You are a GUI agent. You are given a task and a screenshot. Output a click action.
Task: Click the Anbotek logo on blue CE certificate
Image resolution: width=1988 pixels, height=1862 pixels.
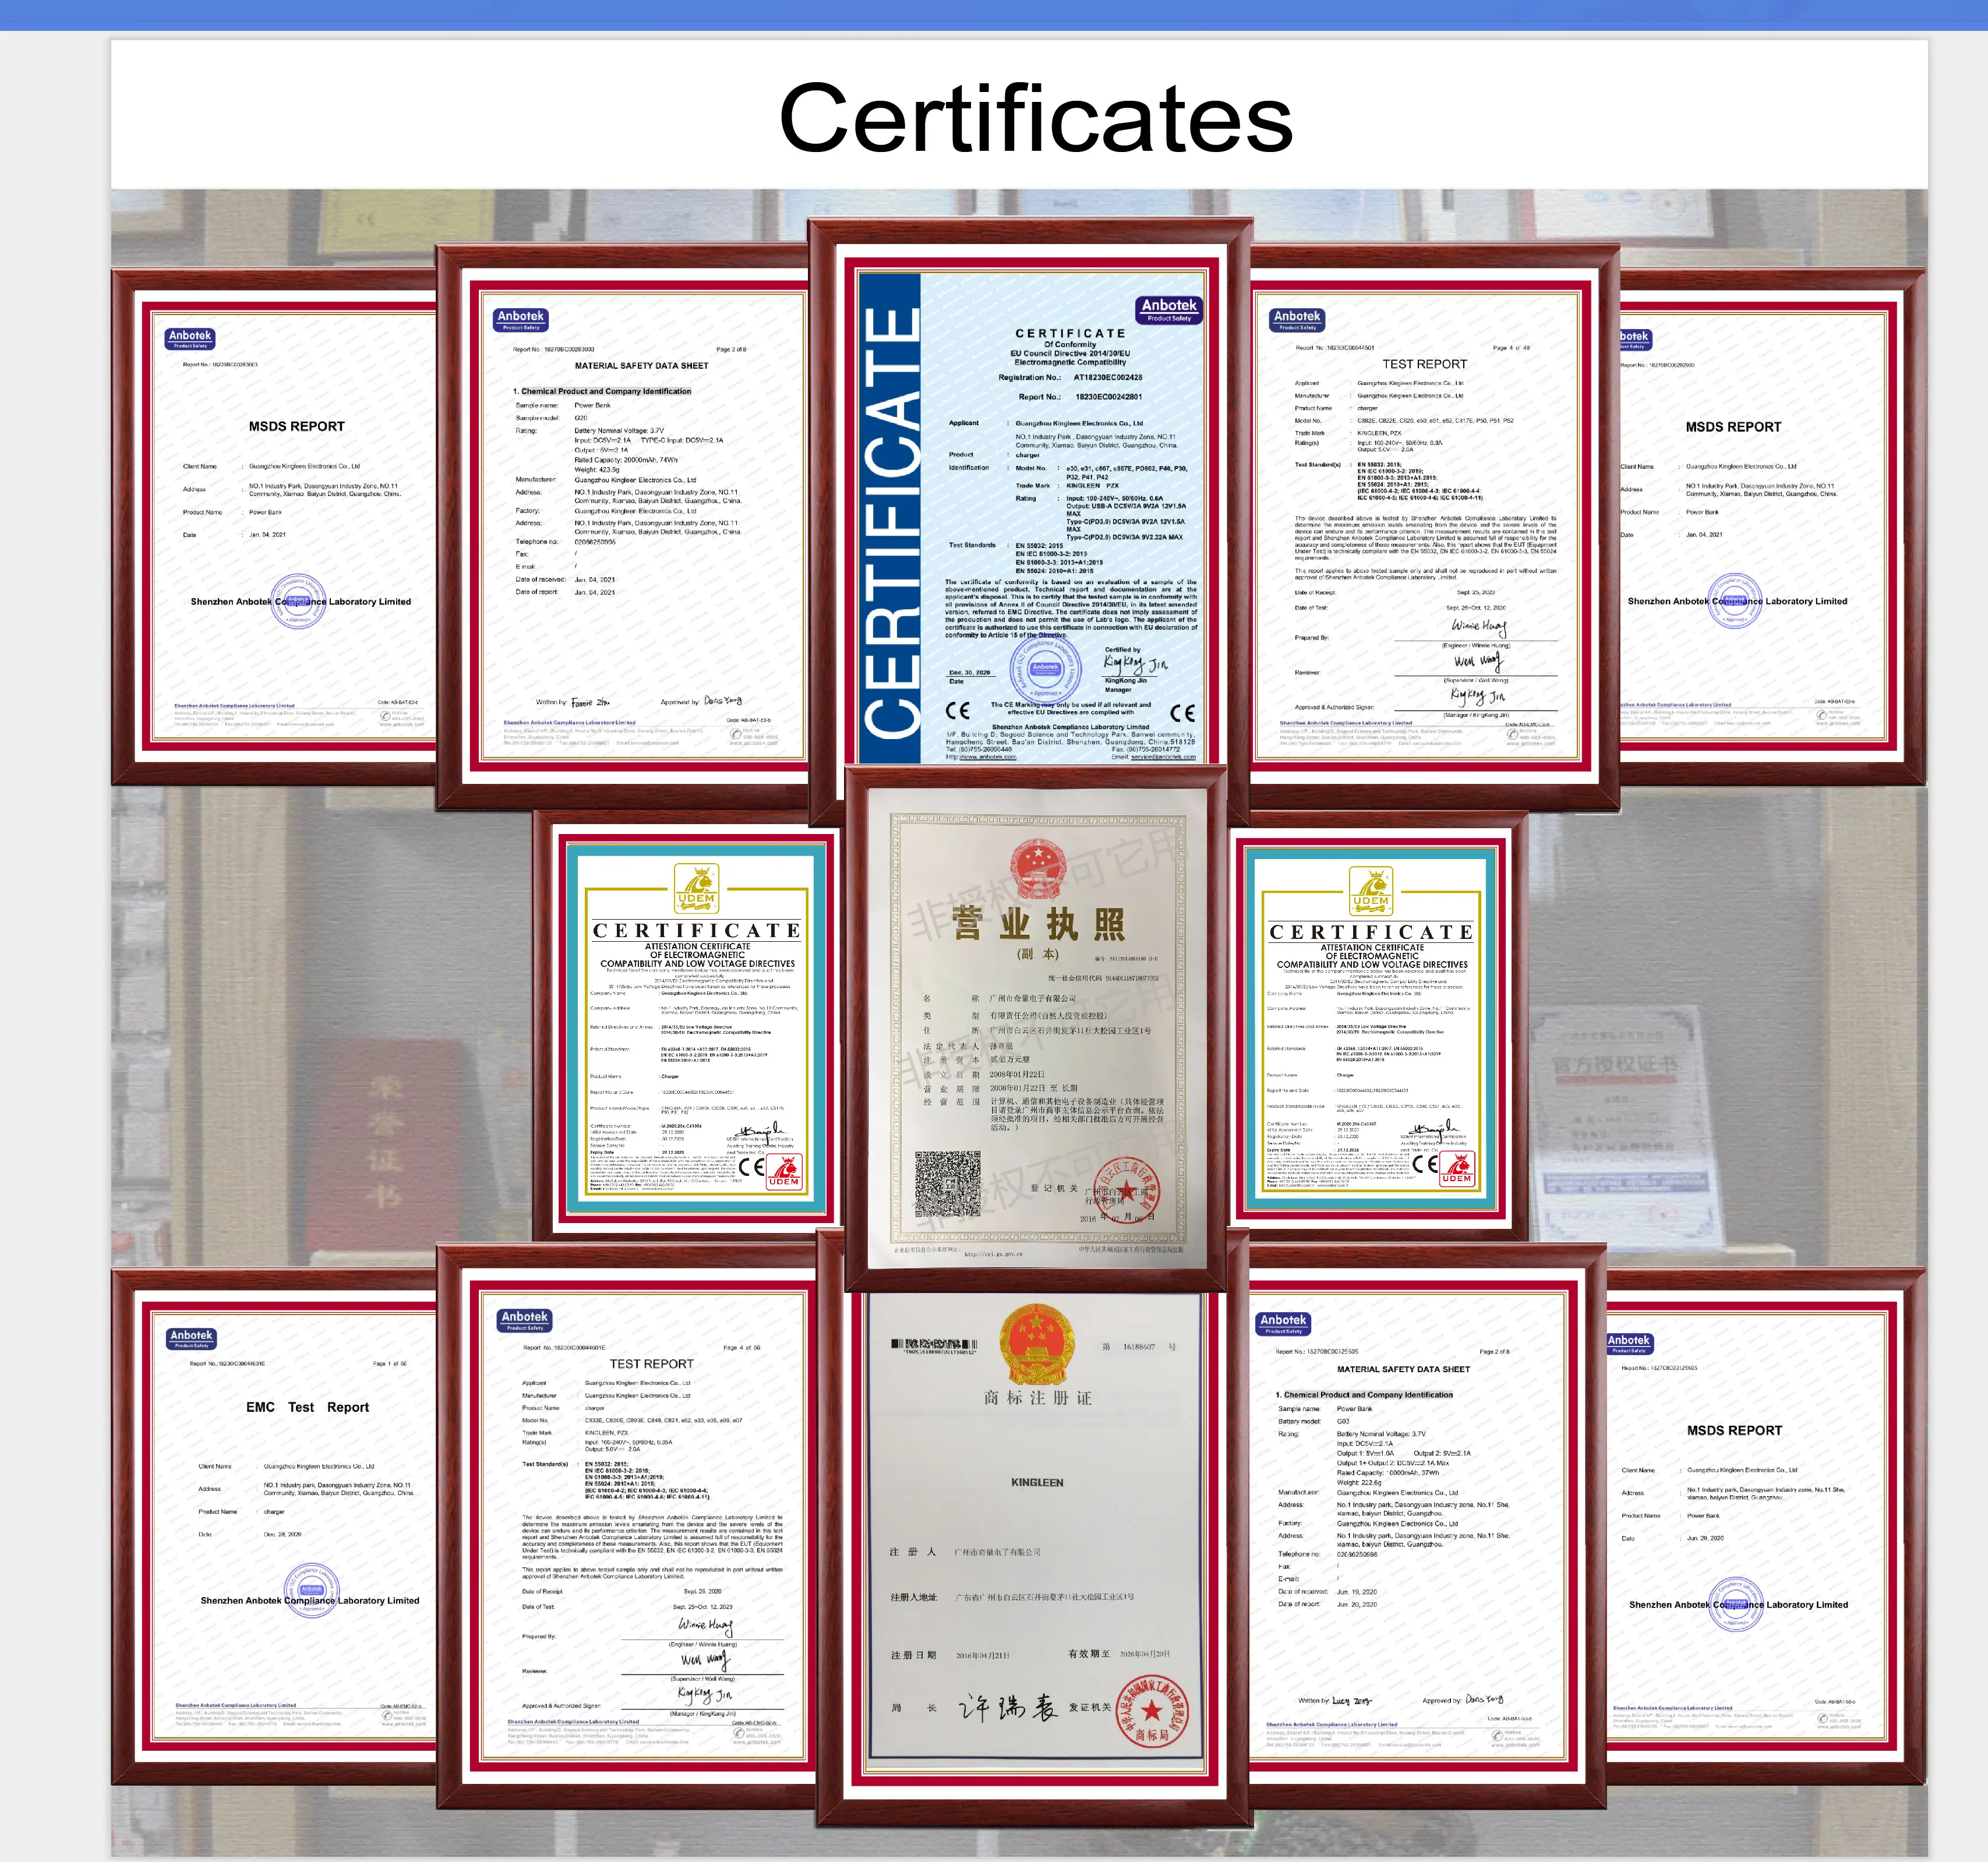click(x=1168, y=309)
